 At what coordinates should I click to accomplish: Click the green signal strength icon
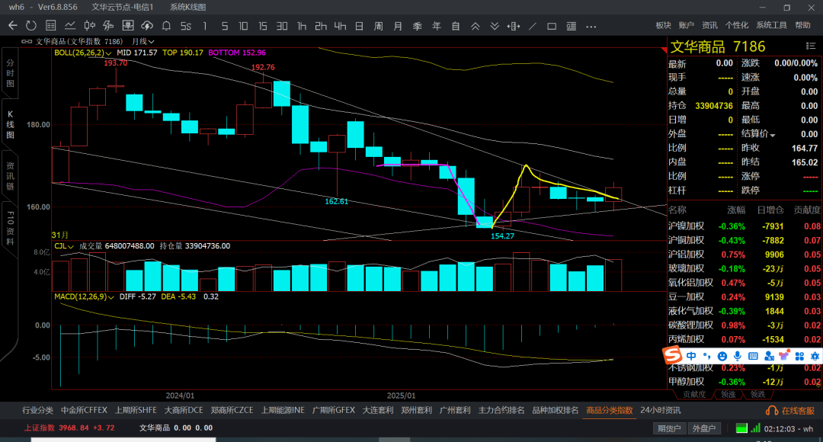pyautogui.click(x=755, y=428)
